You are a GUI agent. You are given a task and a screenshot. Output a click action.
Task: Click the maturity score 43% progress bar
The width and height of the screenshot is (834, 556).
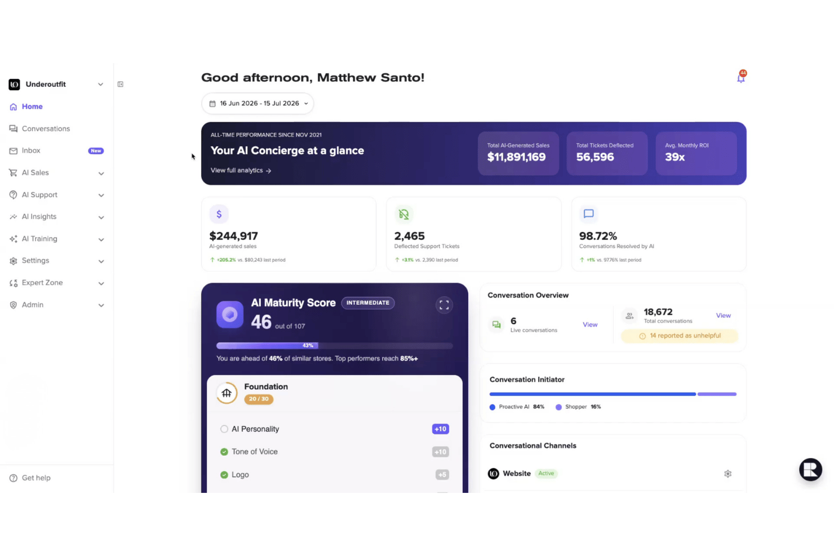pos(335,345)
